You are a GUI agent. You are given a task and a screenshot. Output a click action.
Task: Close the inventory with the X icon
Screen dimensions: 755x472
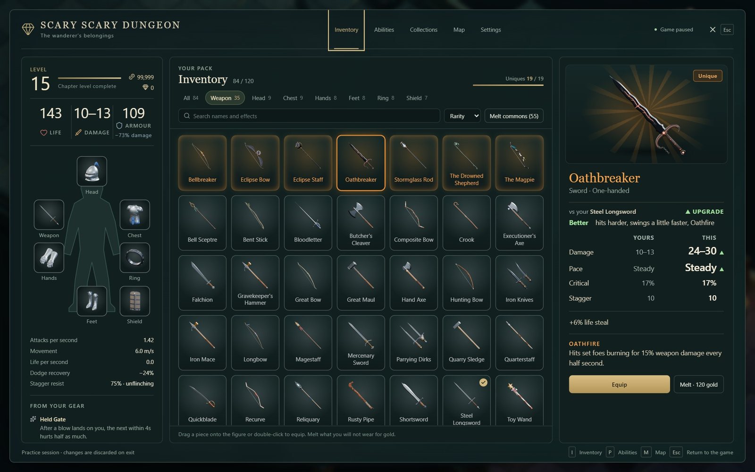[x=713, y=30]
